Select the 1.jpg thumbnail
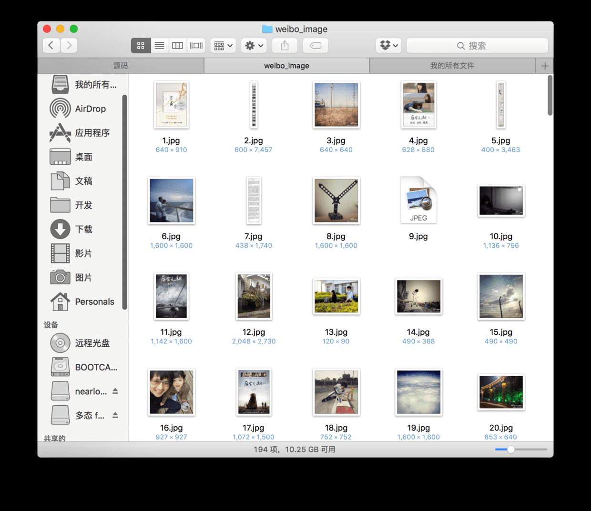591x511 pixels. 171,105
